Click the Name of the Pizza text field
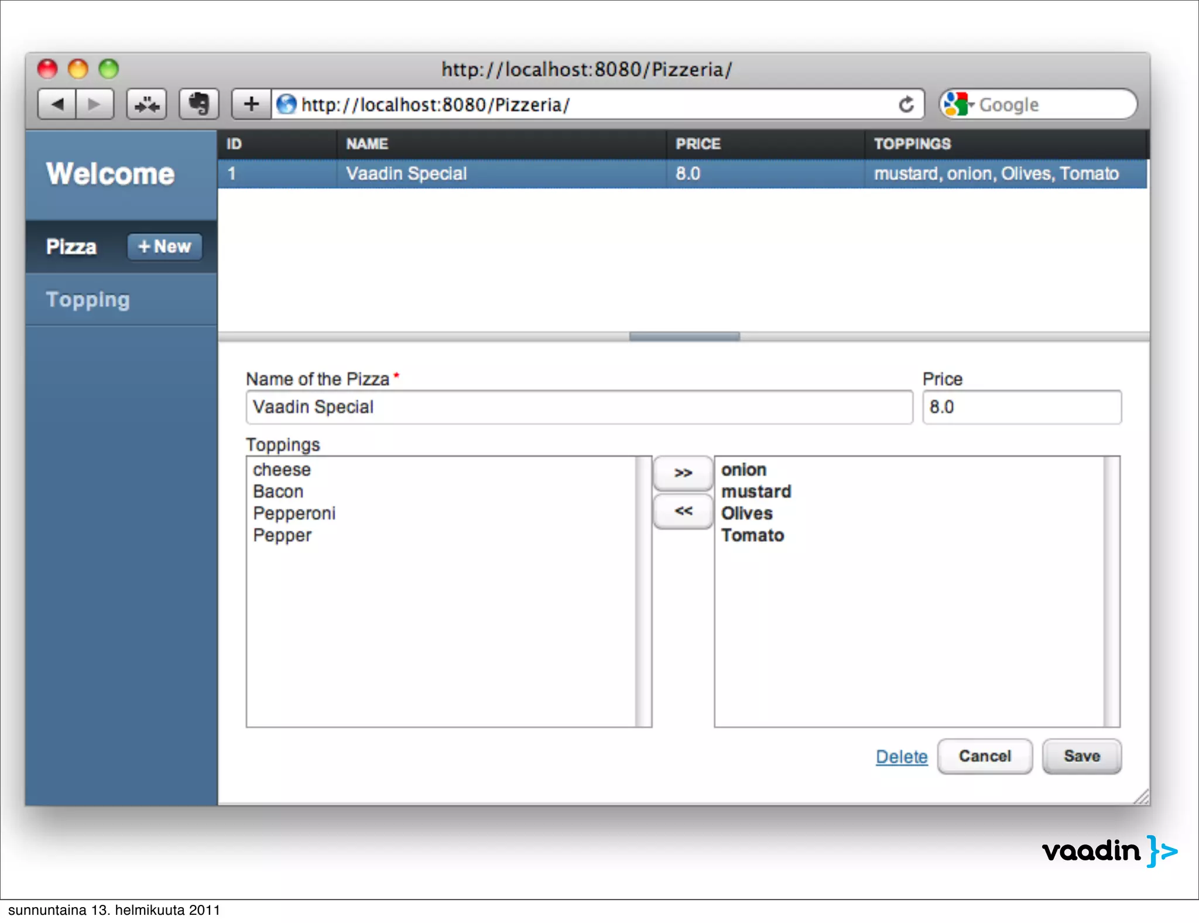This screenshot has width=1199, height=923. pos(579,407)
